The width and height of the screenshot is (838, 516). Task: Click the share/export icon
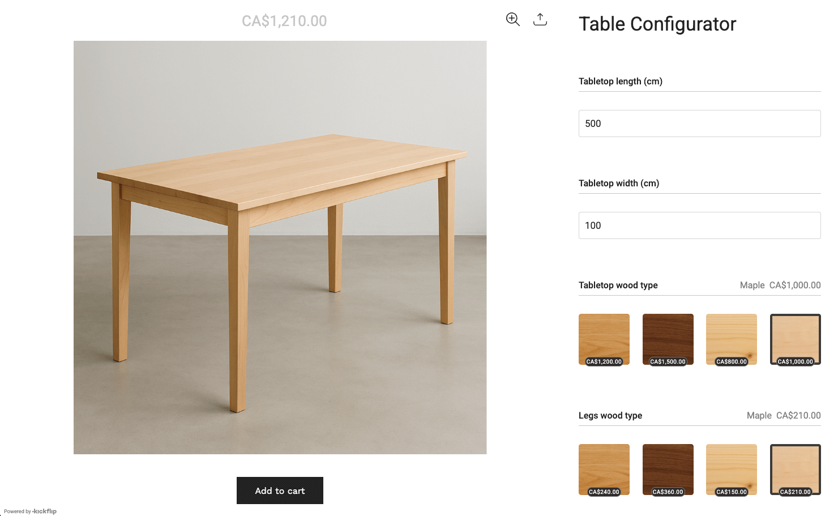pyautogui.click(x=540, y=19)
